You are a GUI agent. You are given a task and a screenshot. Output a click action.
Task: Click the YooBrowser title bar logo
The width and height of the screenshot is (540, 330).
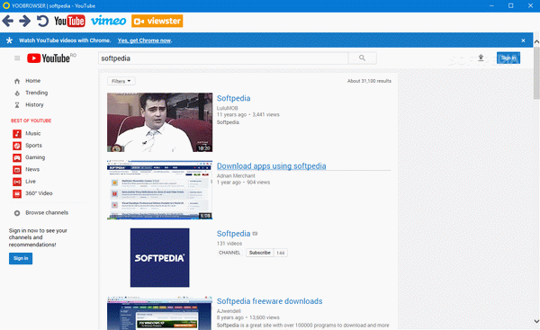pos(6,5)
